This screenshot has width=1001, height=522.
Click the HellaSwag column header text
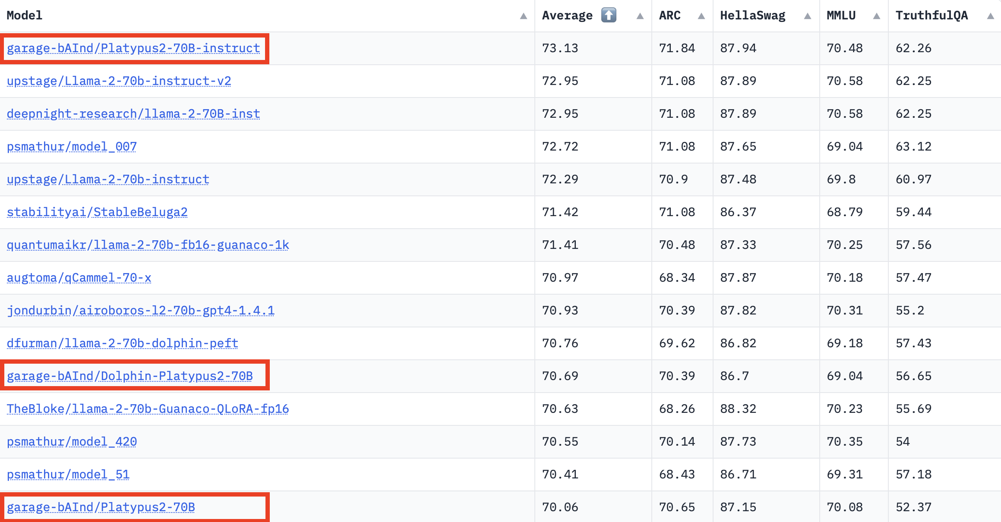coord(753,16)
